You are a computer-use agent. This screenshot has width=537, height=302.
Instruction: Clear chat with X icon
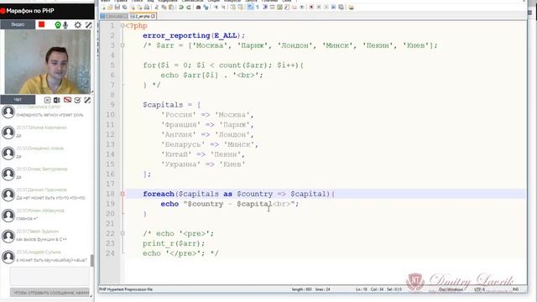pos(47,100)
